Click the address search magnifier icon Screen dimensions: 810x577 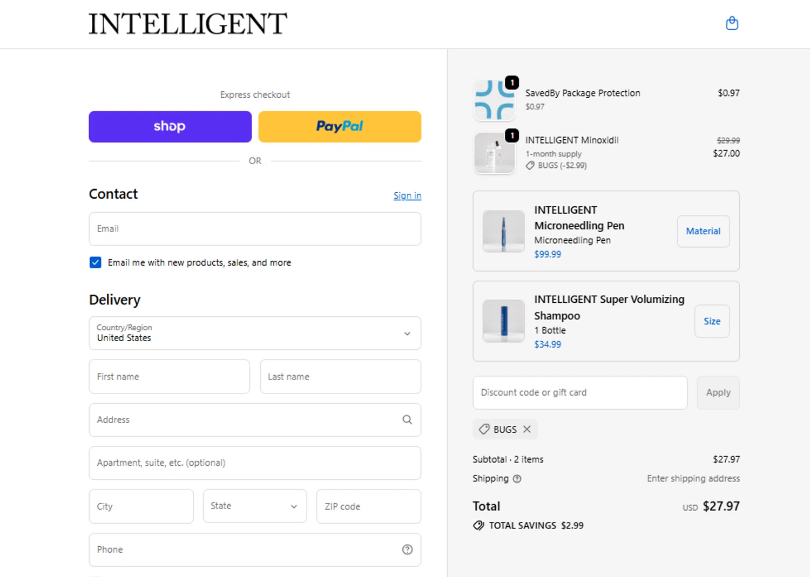[x=407, y=420]
